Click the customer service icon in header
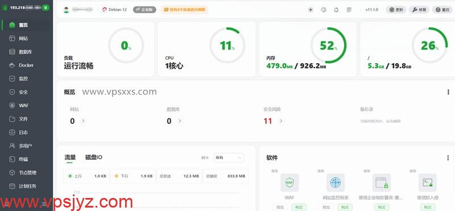Image resolution: width=455 pixels, height=211 pixels. [324, 10]
